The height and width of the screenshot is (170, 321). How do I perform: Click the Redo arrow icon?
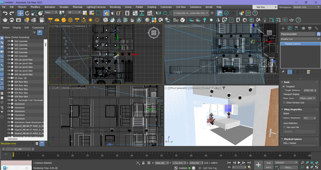[x=12, y=13]
